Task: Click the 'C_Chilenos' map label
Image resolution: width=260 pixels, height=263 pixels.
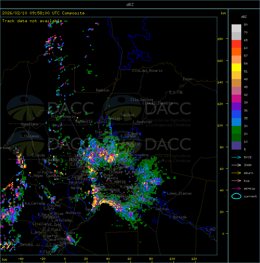Action: coord(30,136)
